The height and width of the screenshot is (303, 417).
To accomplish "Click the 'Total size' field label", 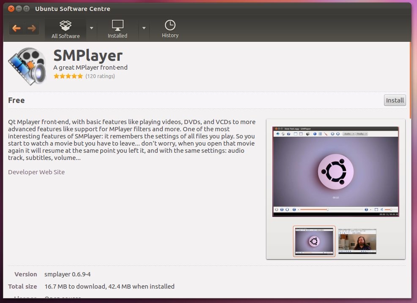I will (x=22, y=286).
